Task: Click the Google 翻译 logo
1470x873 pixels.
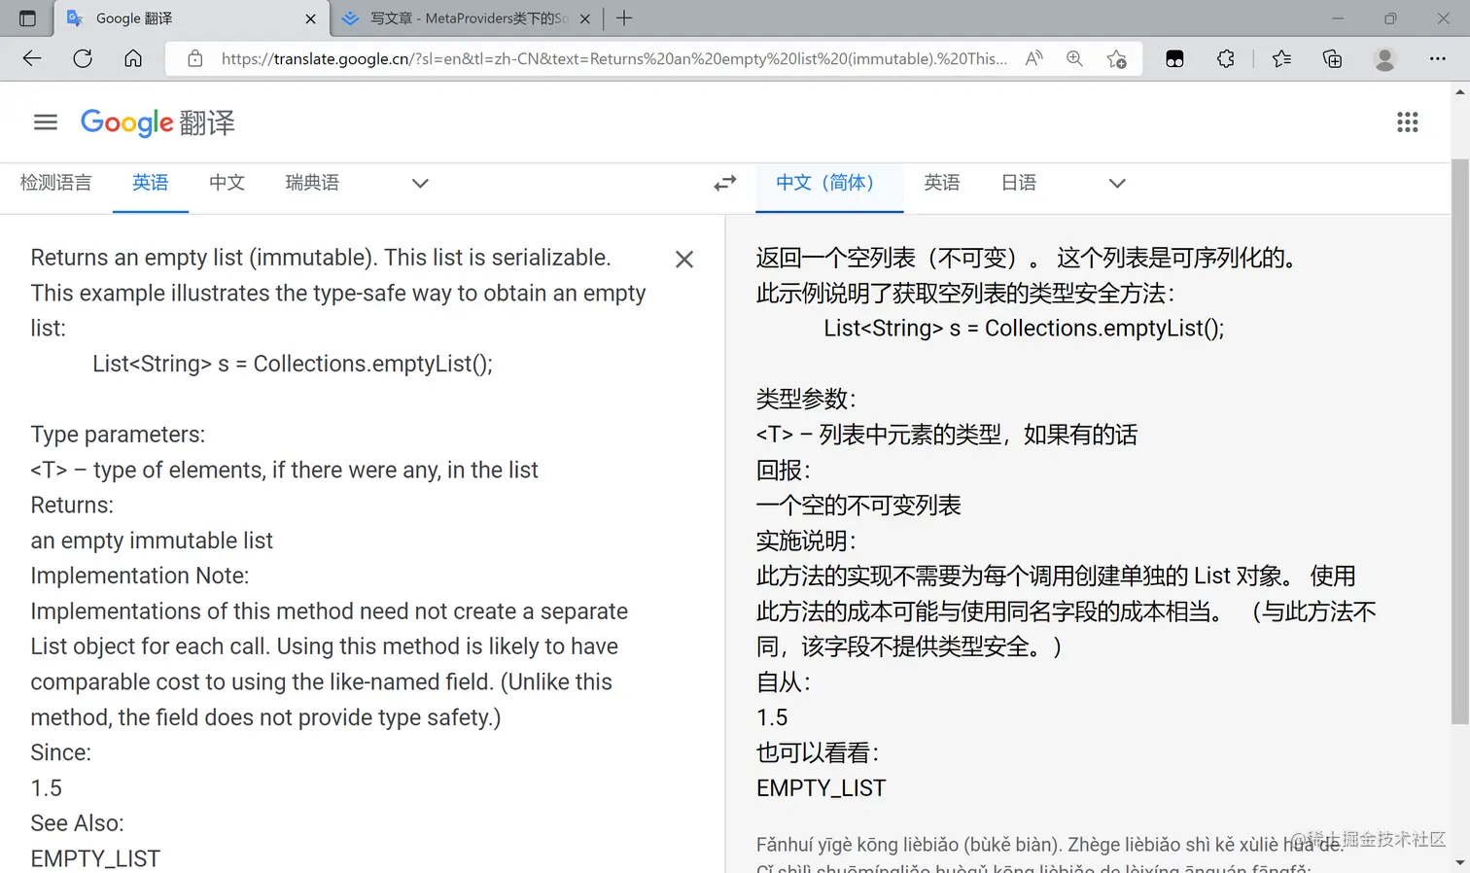Action: coord(157,122)
